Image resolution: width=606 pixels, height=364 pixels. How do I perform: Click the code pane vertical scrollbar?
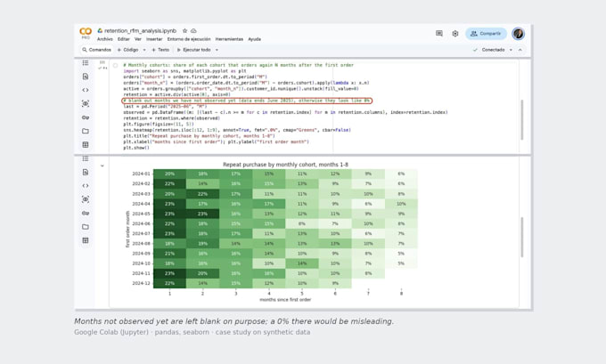point(521,119)
